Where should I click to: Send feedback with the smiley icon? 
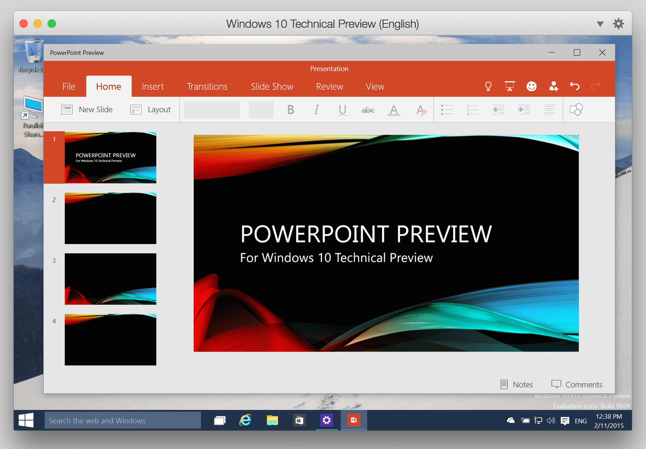(x=532, y=86)
